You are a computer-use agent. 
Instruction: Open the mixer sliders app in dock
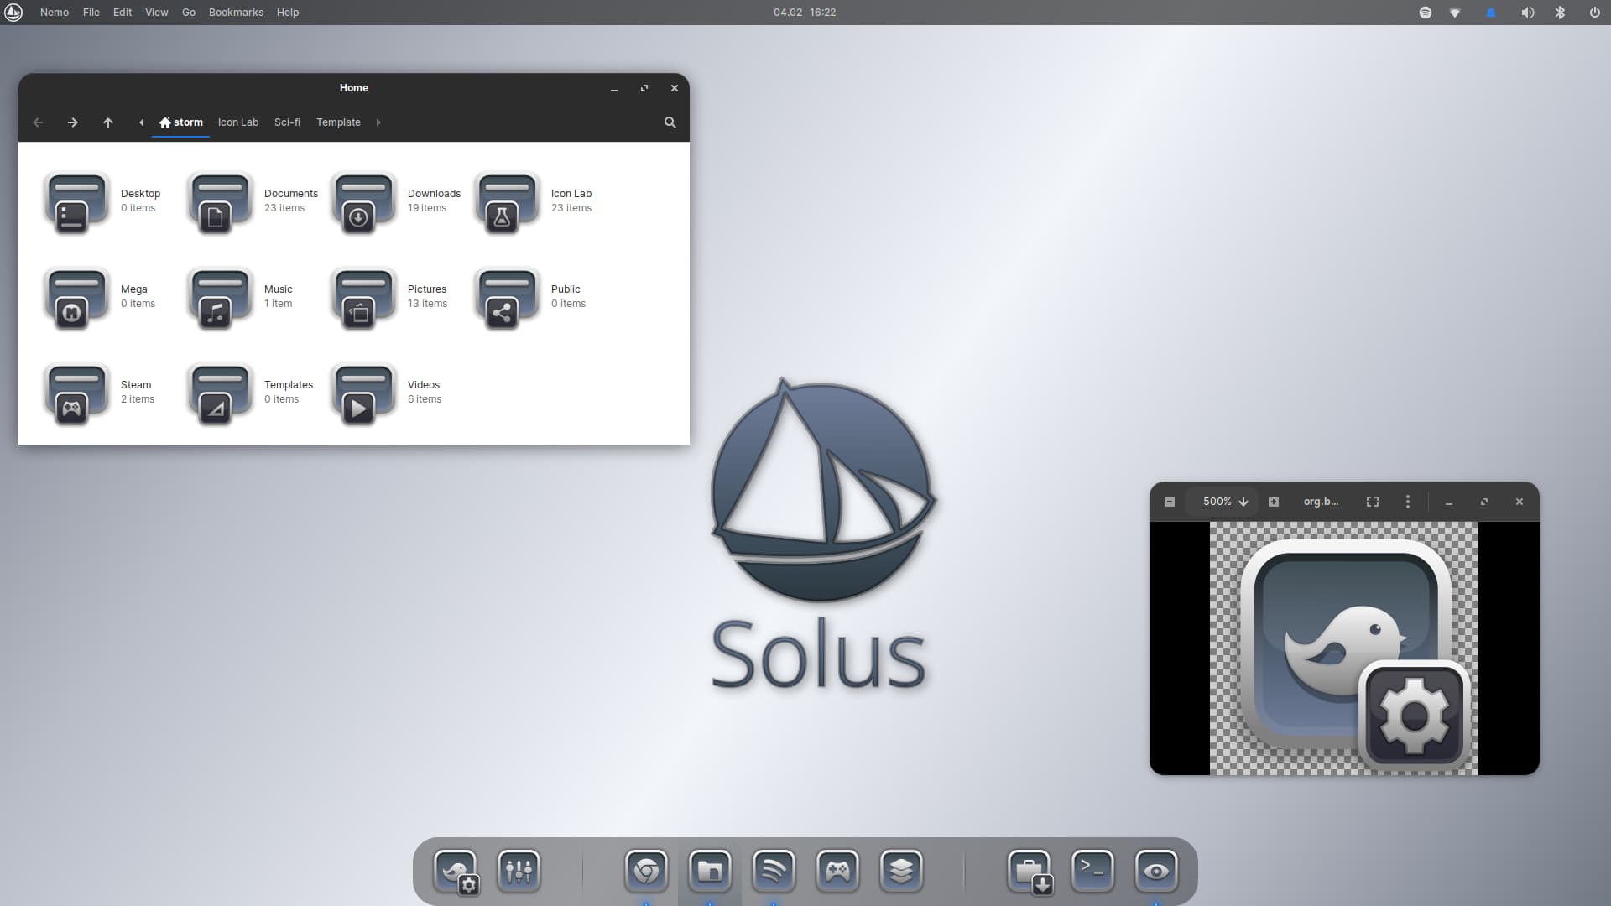519,871
